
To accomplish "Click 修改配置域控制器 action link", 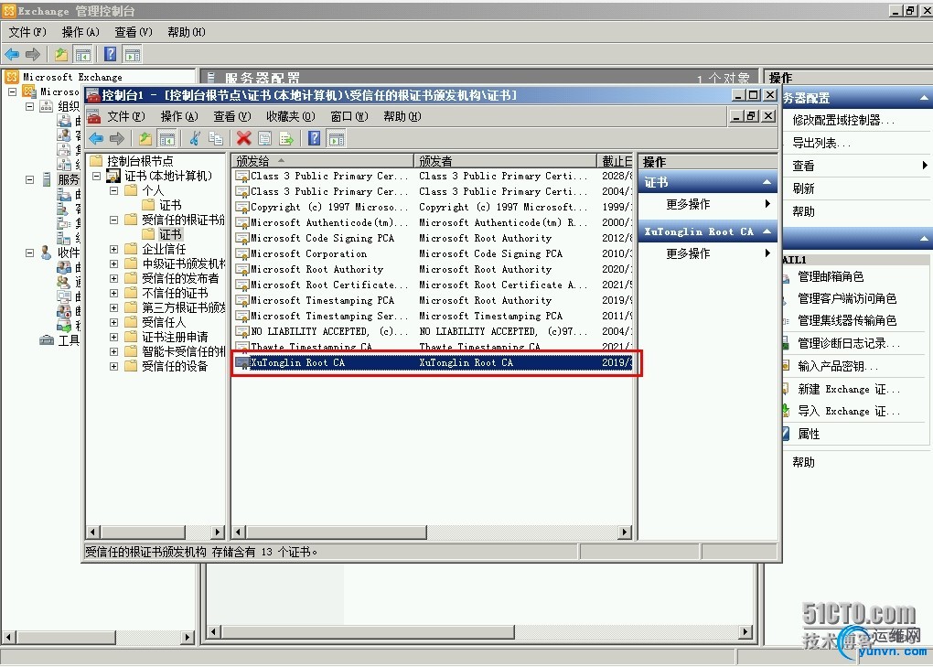I will 843,120.
